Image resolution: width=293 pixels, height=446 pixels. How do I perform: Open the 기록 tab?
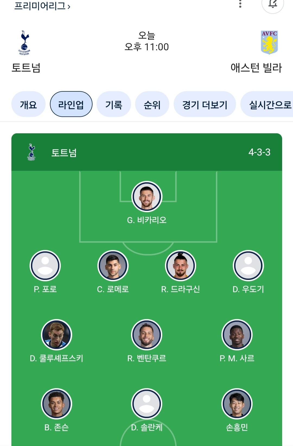[x=114, y=104]
